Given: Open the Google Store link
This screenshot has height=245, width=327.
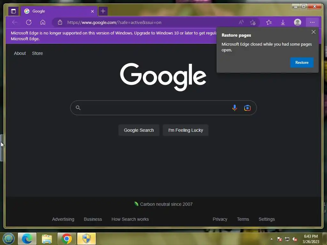Looking at the screenshot, I should [x=37, y=53].
